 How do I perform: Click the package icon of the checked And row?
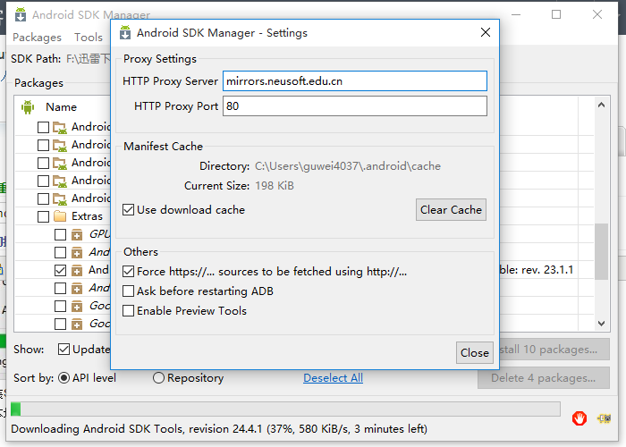point(77,270)
